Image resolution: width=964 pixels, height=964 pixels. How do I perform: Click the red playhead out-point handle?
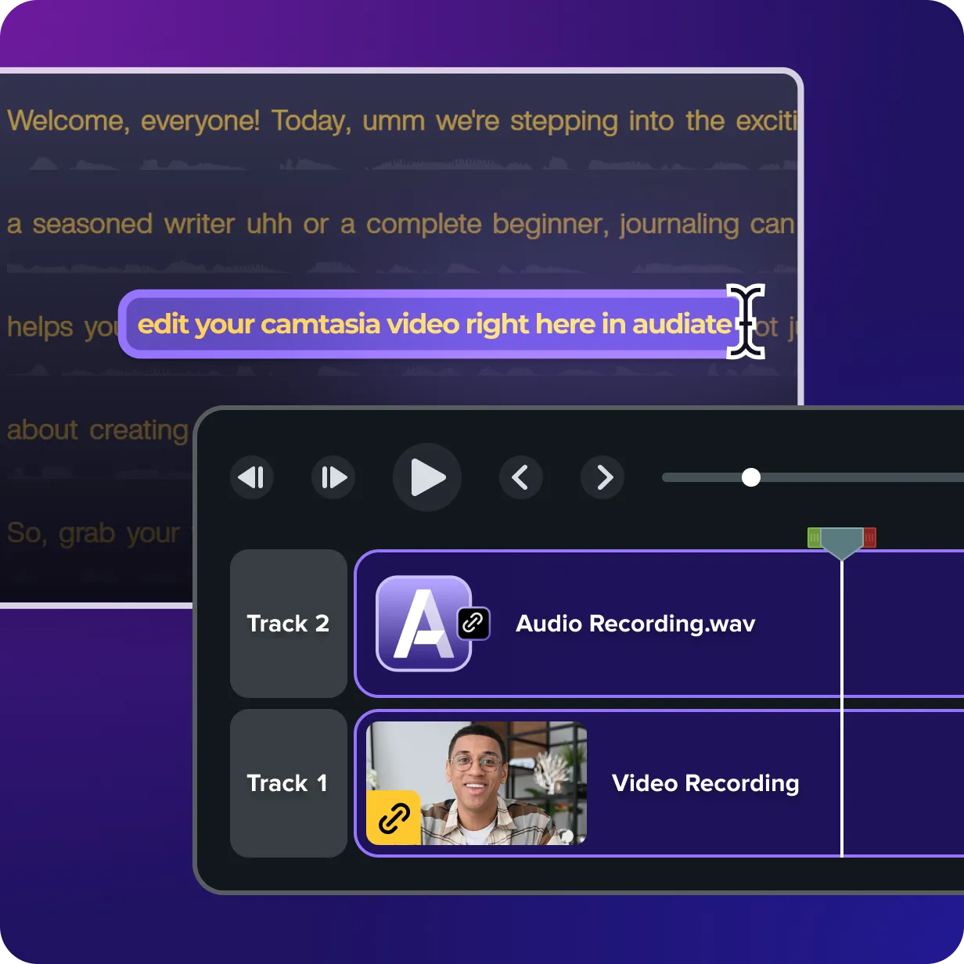pos(870,538)
